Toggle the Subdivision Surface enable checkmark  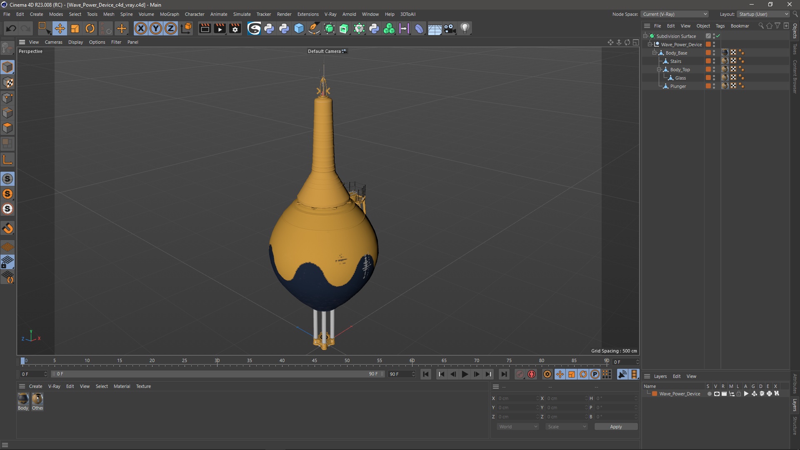(718, 36)
